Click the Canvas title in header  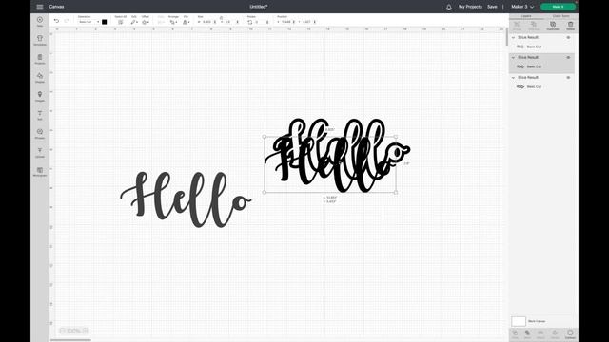click(x=57, y=7)
